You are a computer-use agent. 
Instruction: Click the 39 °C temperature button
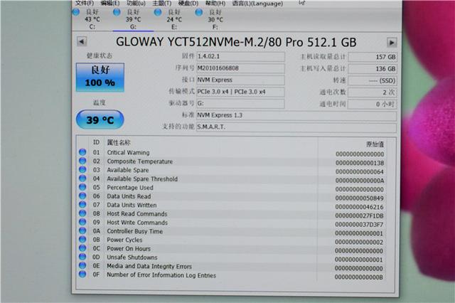[100, 119]
